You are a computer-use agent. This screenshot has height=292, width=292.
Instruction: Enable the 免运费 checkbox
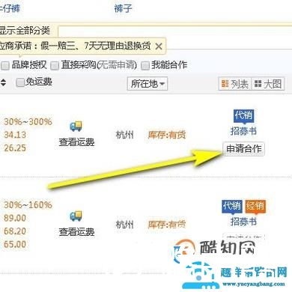[x=20, y=82]
